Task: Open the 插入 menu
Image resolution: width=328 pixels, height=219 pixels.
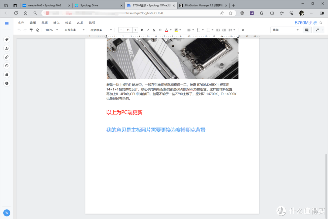Action: 56,22
